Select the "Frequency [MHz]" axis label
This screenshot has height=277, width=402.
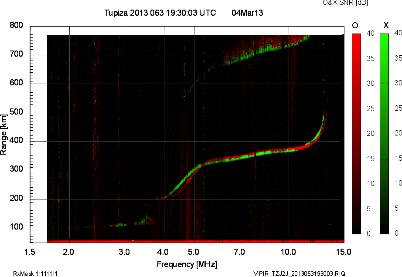point(187,264)
